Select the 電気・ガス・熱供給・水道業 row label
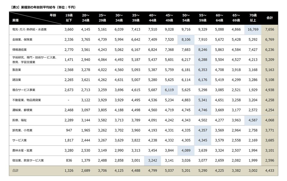This screenshot has height=181, width=287. pyautogui.click(x=29, y=29)
